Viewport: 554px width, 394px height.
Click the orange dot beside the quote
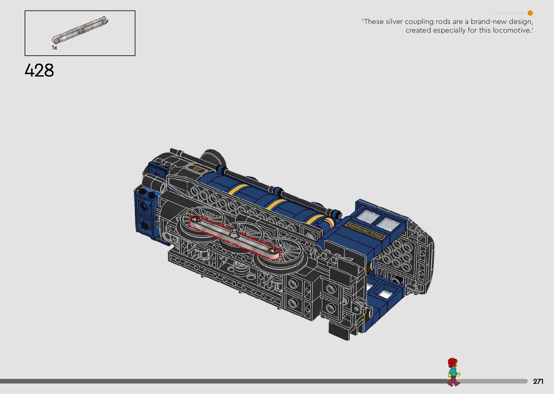click(x=530, y=13)
